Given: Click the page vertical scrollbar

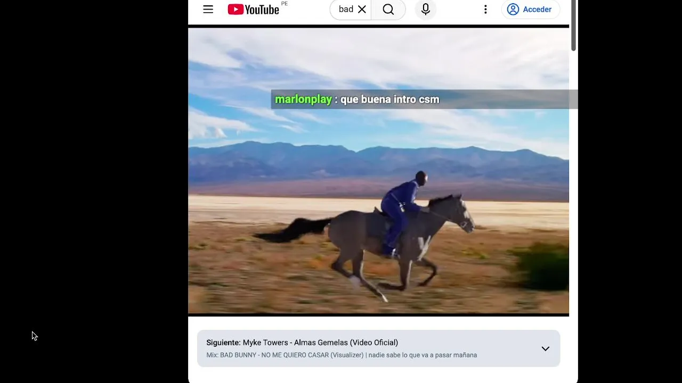Looking at the screenshot, I should (x=573, y=26).
